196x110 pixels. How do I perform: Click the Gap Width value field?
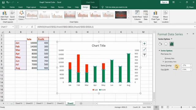click(x=185, y=69)
